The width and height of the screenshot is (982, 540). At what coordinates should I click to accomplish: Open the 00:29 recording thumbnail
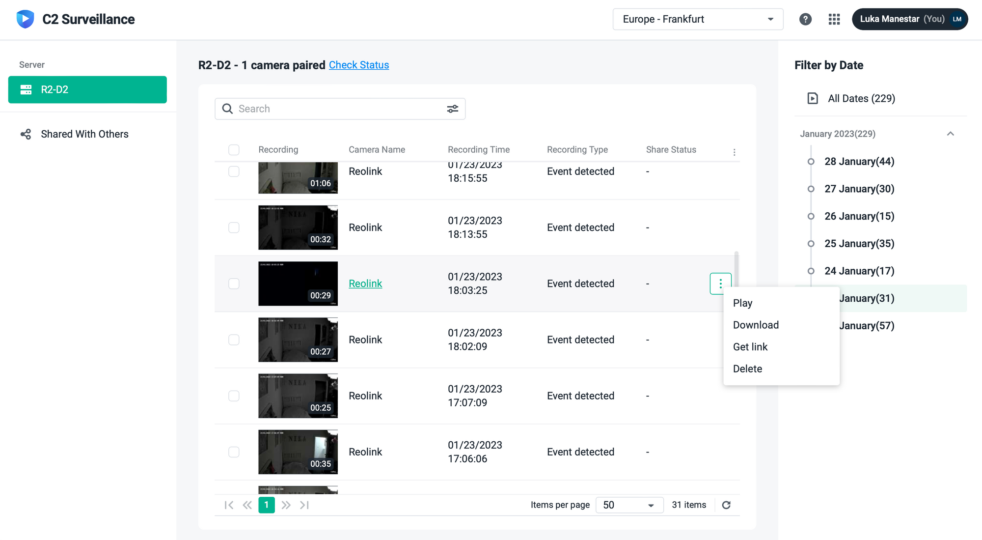pos(298,284)
